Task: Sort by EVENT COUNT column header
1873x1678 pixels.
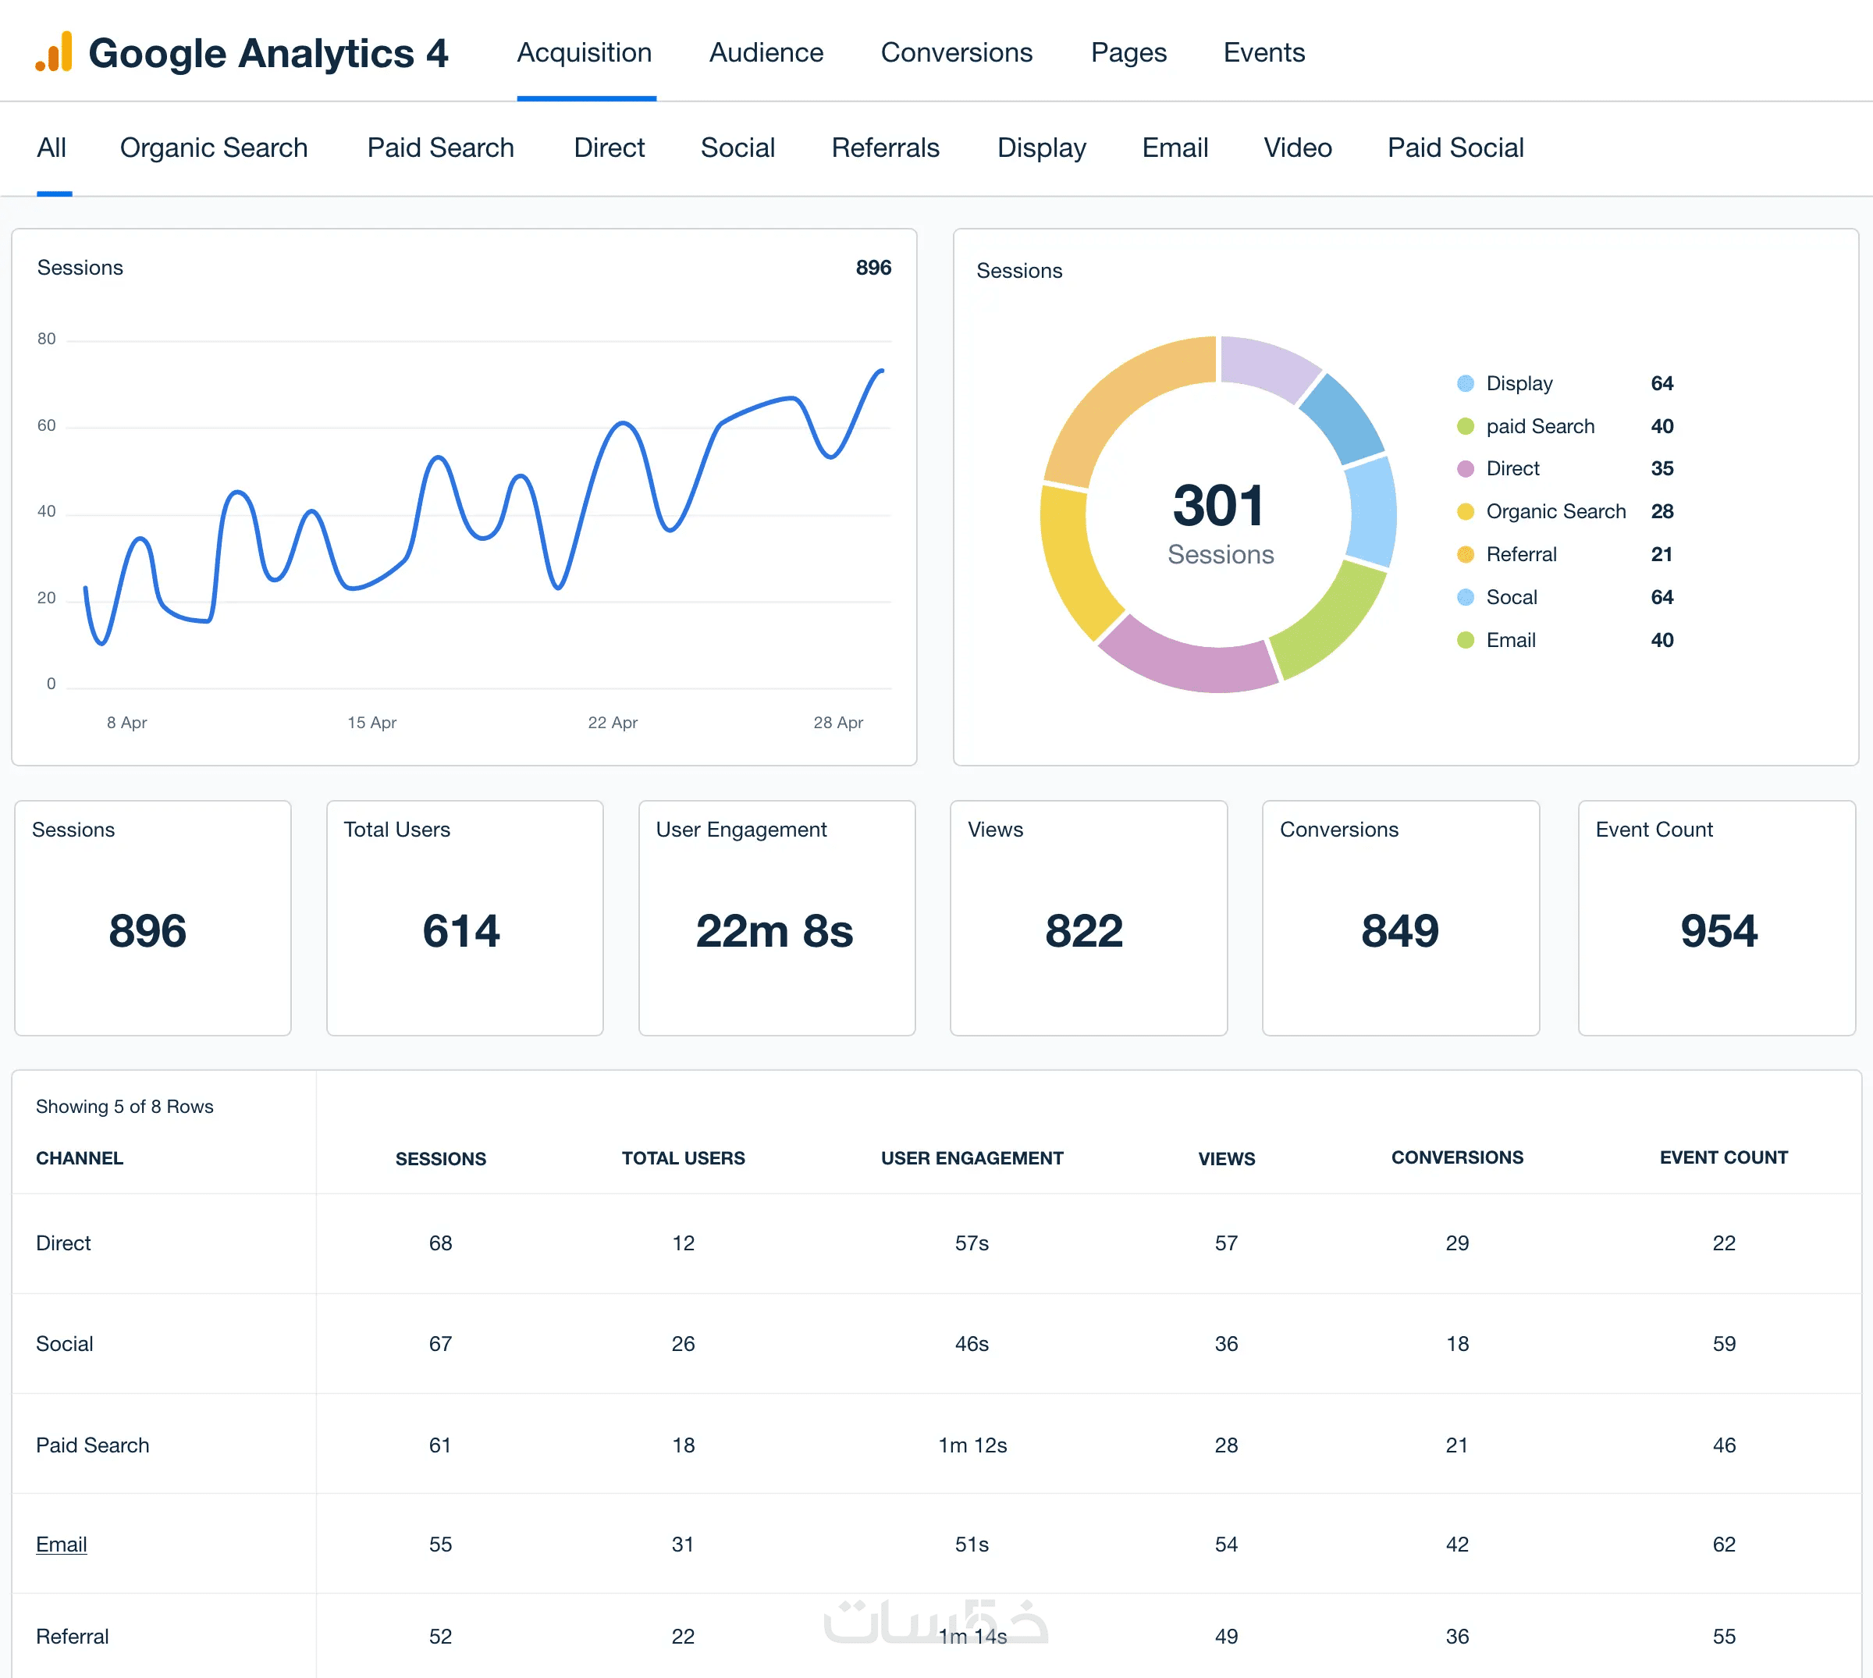Action: point(1722,1157)
